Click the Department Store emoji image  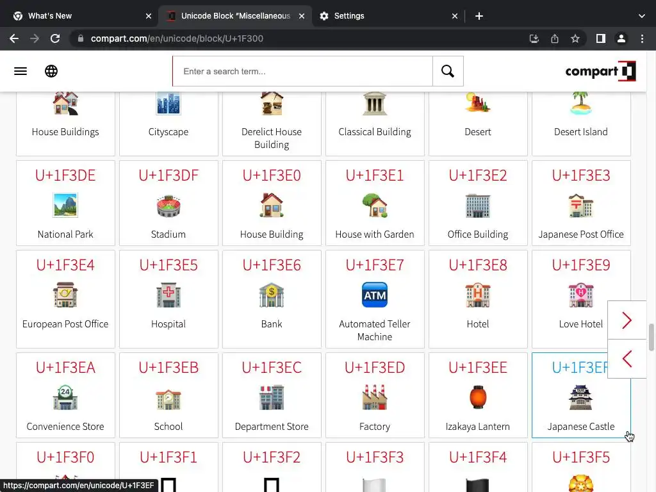click(x=272, y=397)
